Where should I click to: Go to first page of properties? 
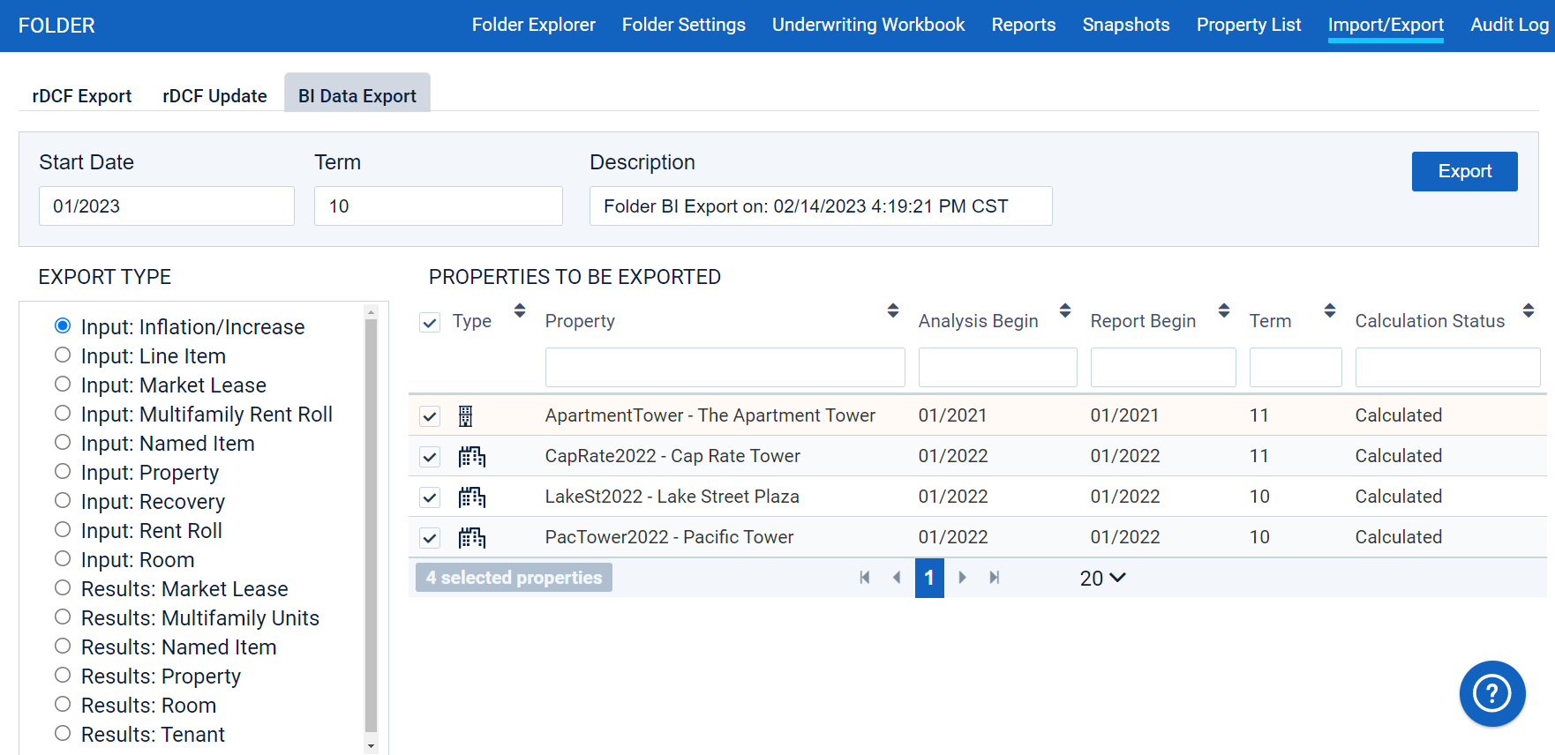[865, 578]
